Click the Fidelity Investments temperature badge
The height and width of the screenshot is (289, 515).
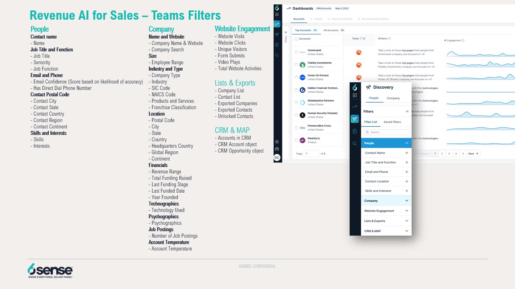359,65
